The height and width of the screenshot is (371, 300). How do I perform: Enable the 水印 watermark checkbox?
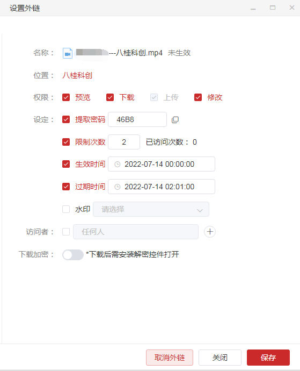click(66, 209)
